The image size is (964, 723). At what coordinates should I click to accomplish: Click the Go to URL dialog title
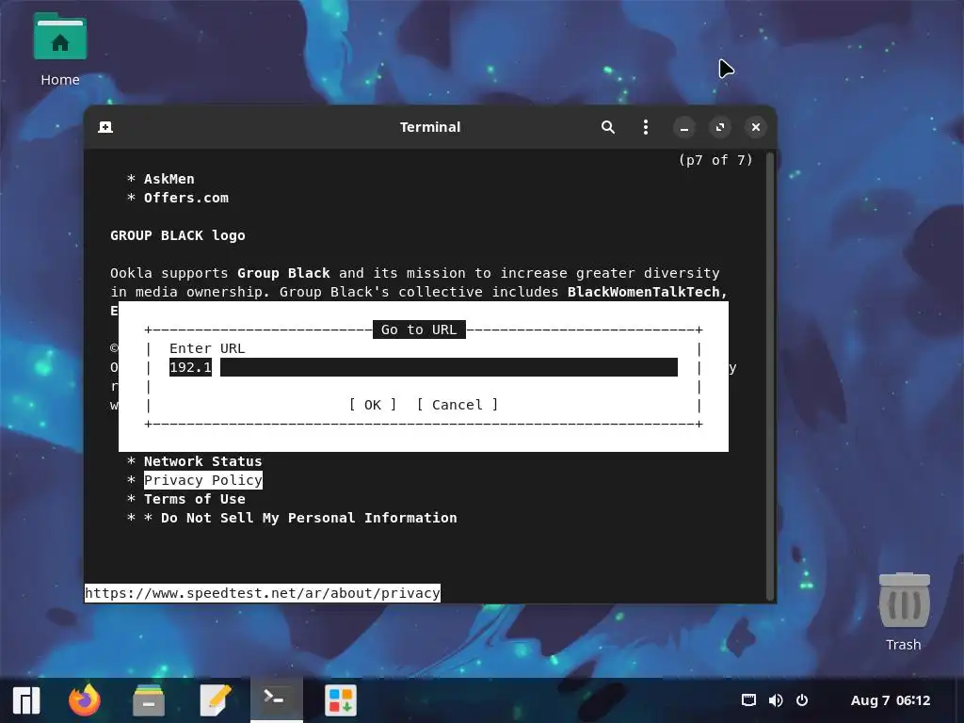coord(419,329)
